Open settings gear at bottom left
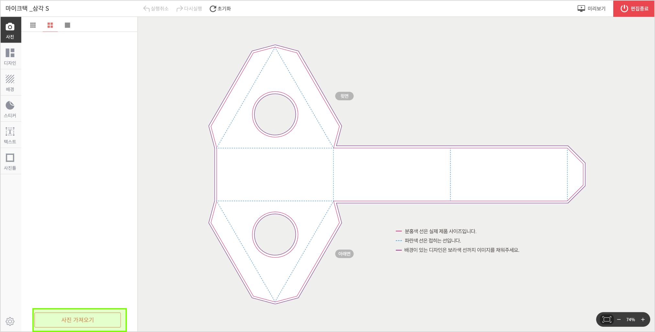The image size is (655, 332). [x=10, y=321]
